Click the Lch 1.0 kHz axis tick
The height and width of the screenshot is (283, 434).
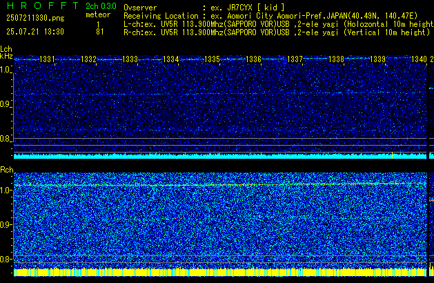pyautogui.click(x=6, y=70)
